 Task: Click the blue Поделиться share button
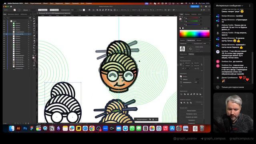[195, 6]
